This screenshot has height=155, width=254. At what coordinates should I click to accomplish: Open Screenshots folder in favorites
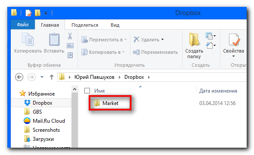(x=46, y=130)
